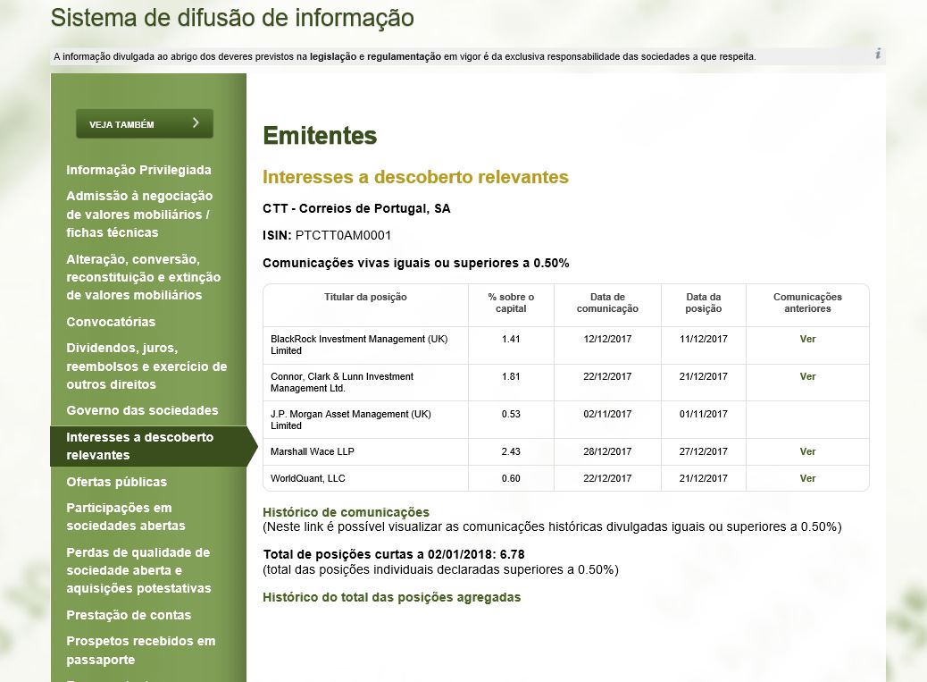Viewport: 927px width, 682px height.
Task: Click the 1.81 capital percentage value
Action: (511, 376)
